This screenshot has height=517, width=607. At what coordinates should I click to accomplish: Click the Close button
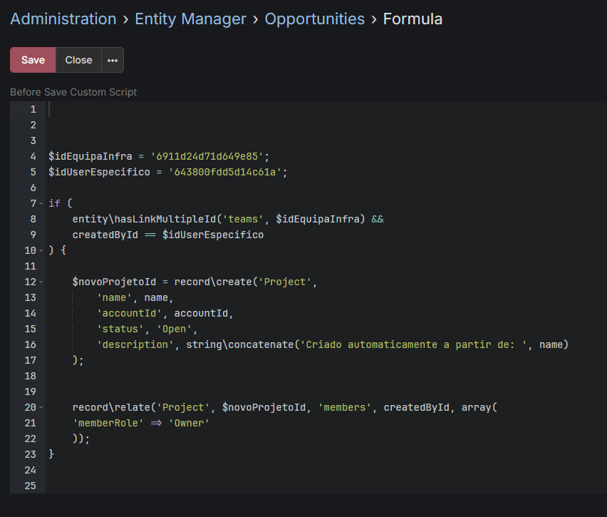pos(78,61)
